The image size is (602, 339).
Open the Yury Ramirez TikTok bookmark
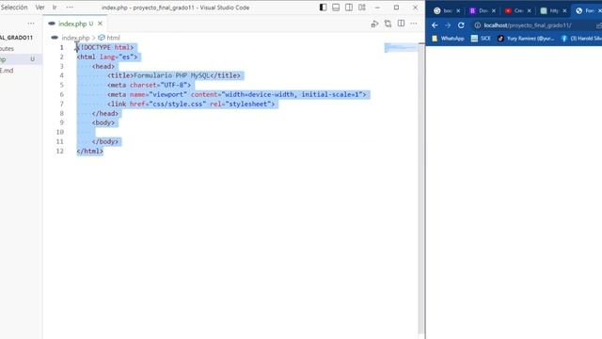click(x=525, y=39)
